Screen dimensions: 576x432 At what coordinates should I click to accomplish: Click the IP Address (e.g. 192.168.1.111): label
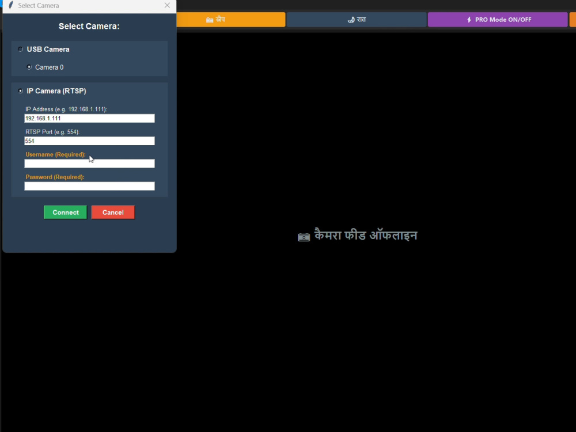pyautogui.click(x=66, y=109)
